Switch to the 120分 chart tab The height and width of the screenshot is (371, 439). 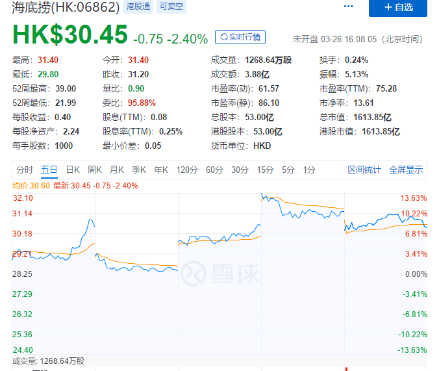pos(187,170)
